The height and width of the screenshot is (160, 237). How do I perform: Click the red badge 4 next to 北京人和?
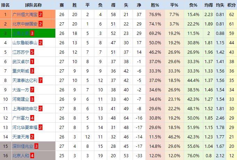(x=32, y=155)
